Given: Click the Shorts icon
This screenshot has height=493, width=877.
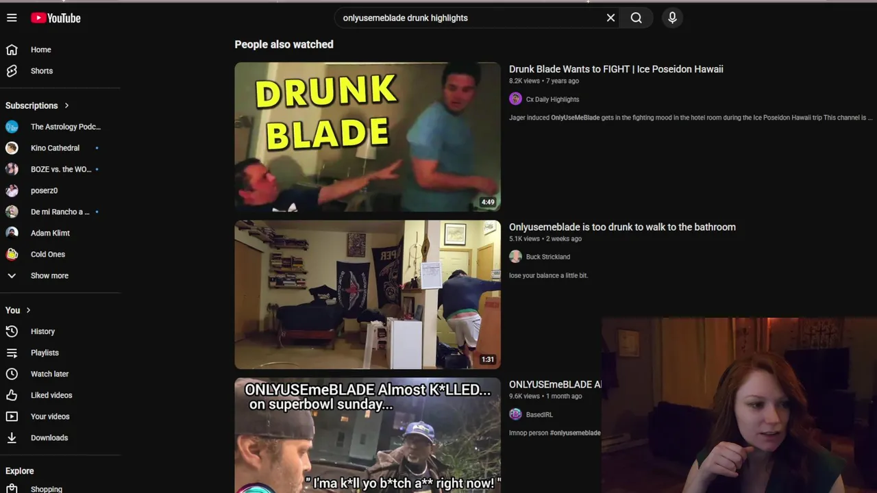Looking at the screenshot, I should point(12,71).
